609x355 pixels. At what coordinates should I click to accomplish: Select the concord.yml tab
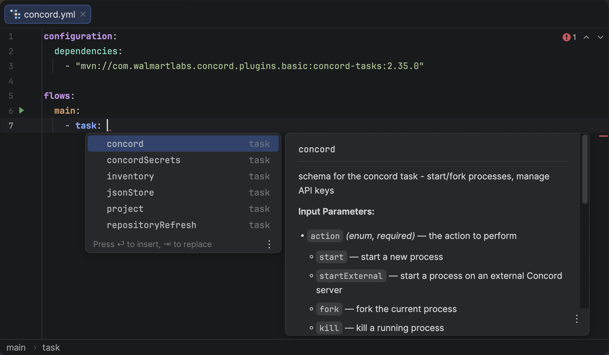pyautogui.click(x=49, y=15)
